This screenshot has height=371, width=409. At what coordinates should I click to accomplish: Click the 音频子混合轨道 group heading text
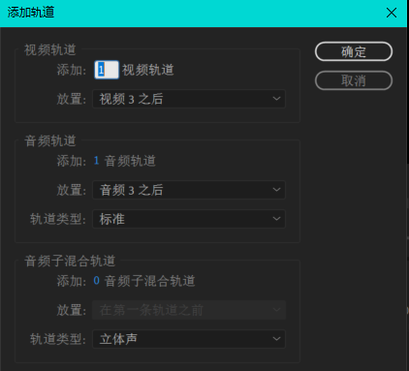click(x=70, y=261)
